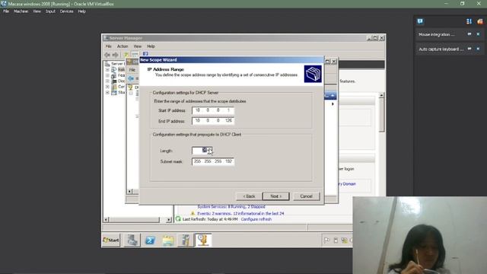Dismiss the Mouse integration notification
The height and width of the screenshot is (274, 487).
pyautogui.click(x=478, y=34)
